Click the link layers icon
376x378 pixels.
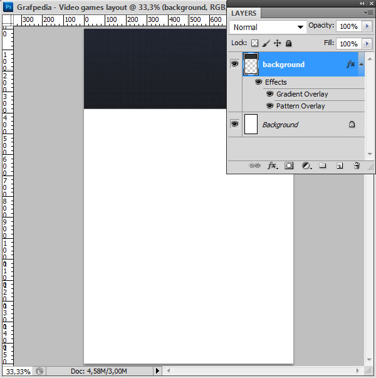pyautogui.click(x=254, y=165)
